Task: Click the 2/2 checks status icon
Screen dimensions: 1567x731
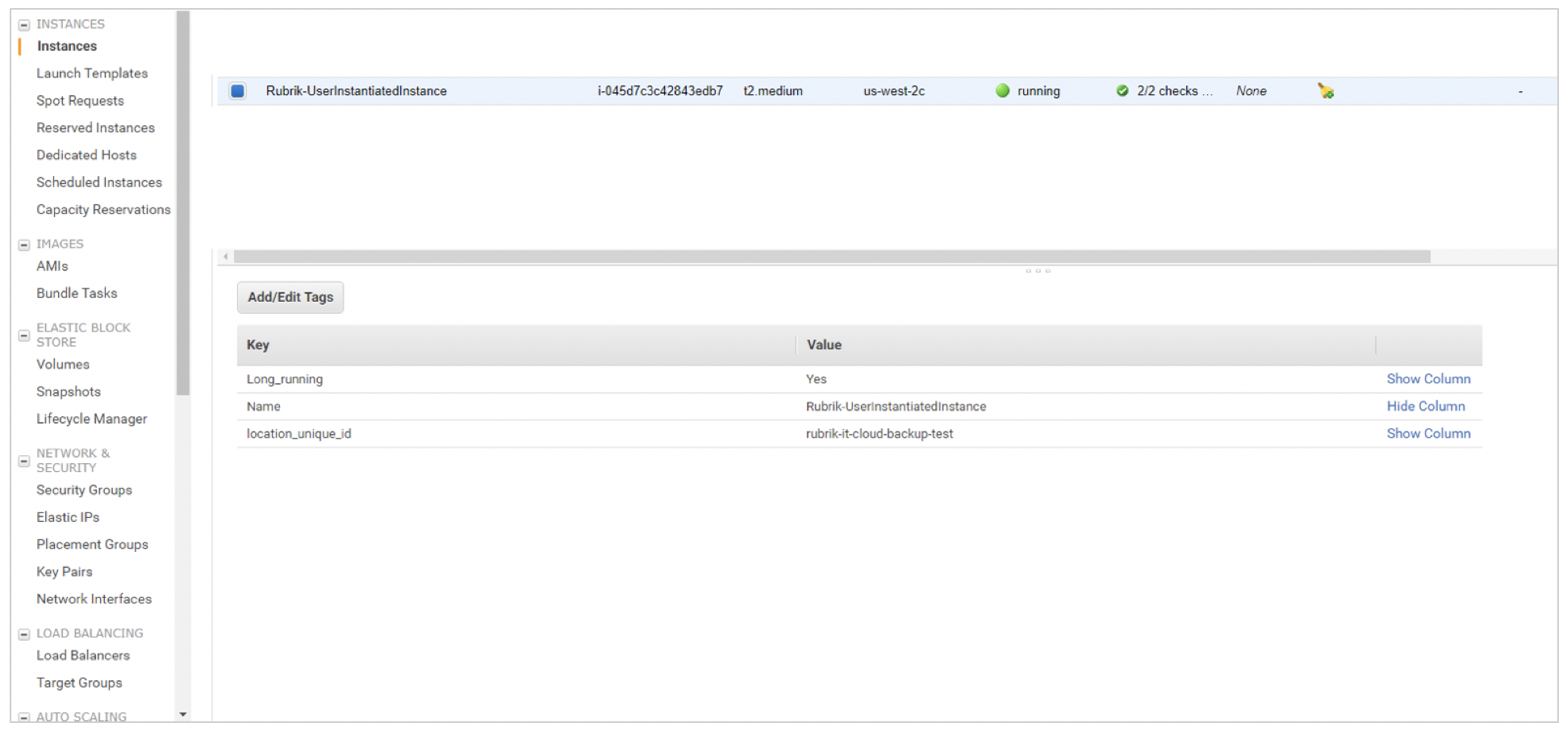Action: pos(1122,91)
